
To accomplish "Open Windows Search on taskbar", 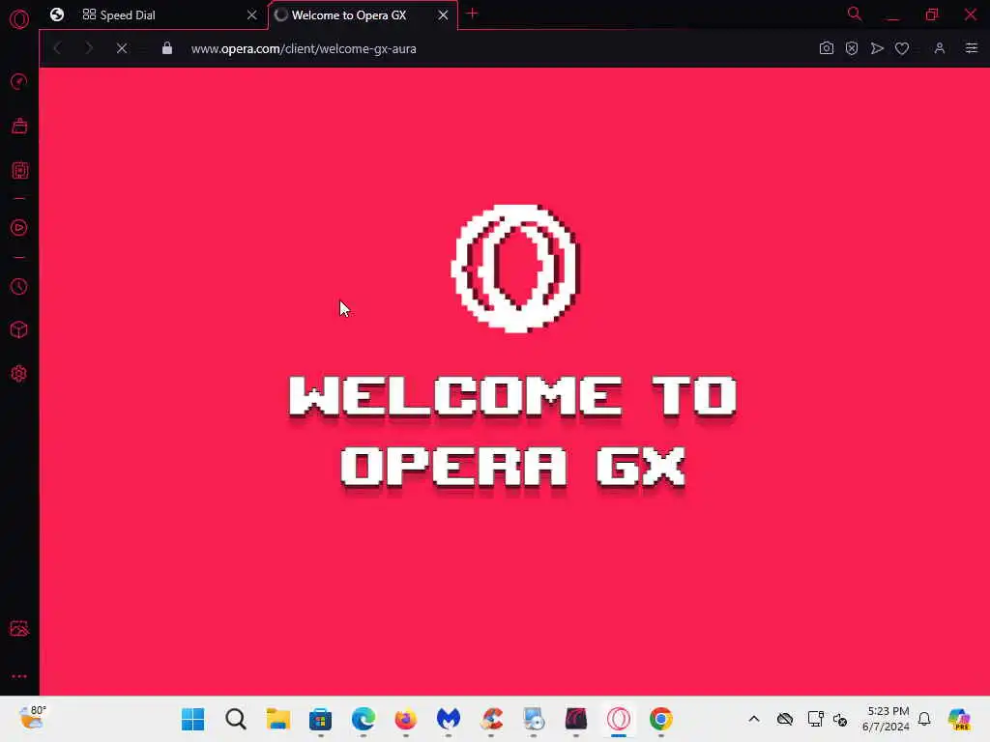I will click(236, 719).
